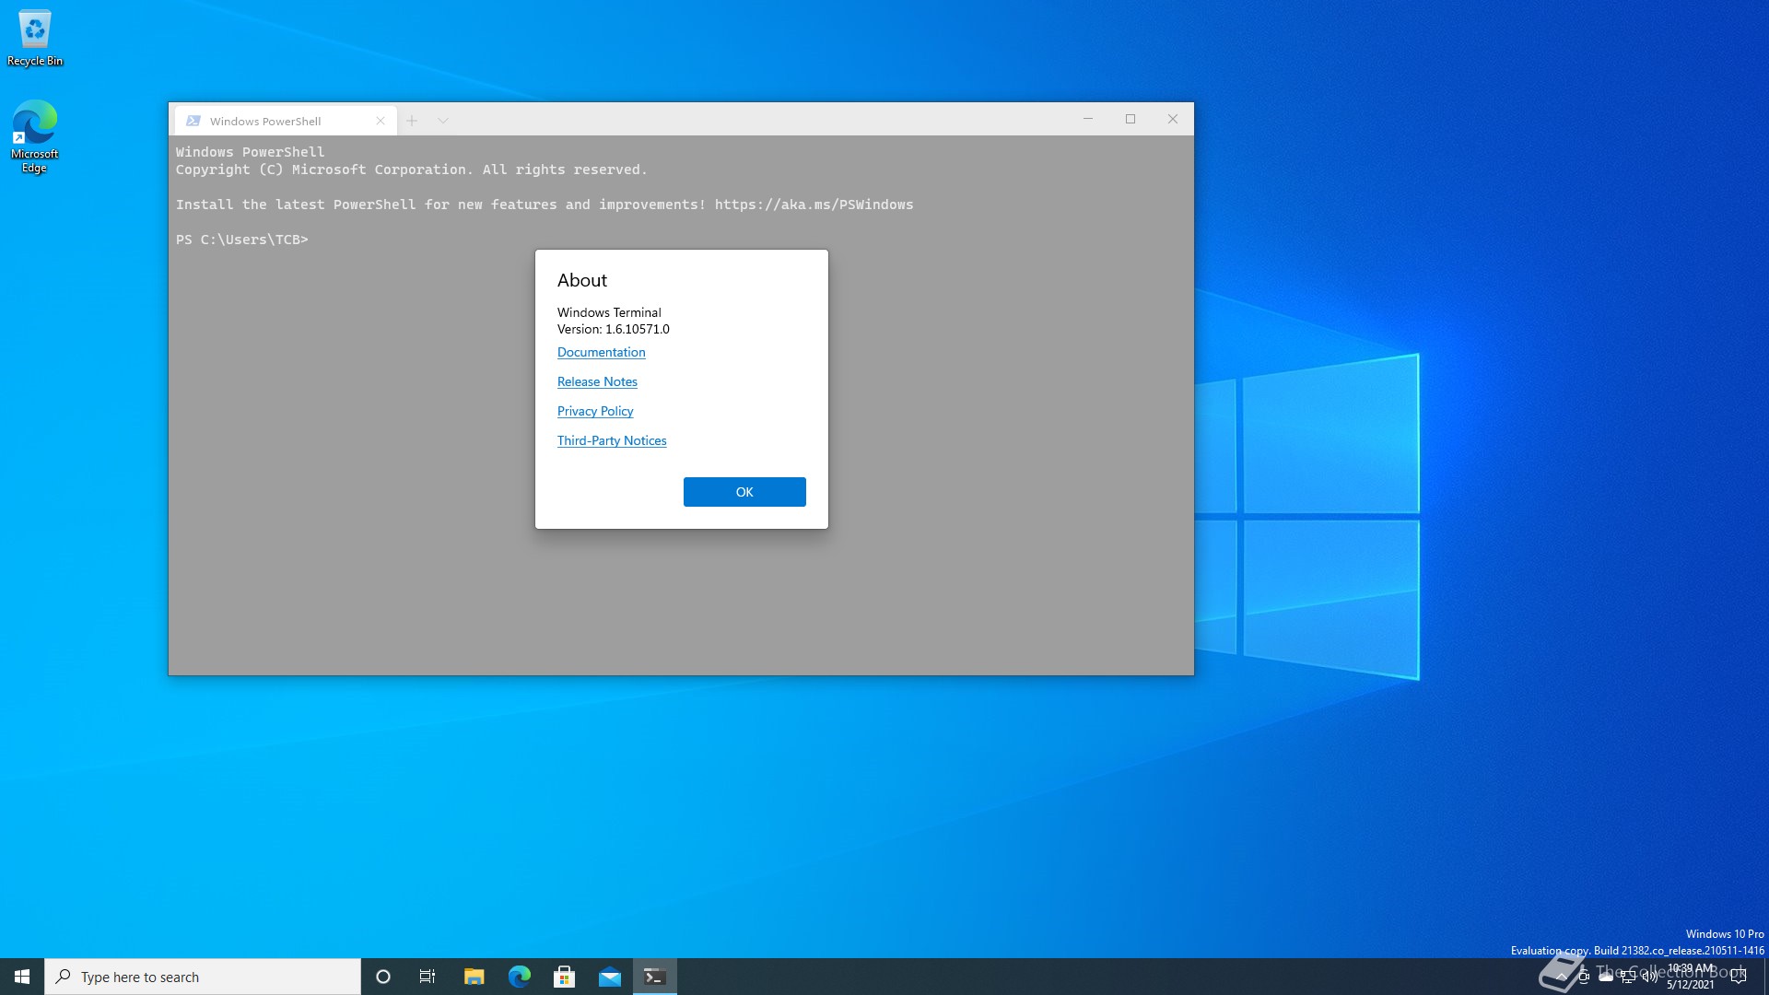The image size is (1769, 995).
Task: Click the Show desktop sliver at taskbar end
Action: coord(1765,977)
